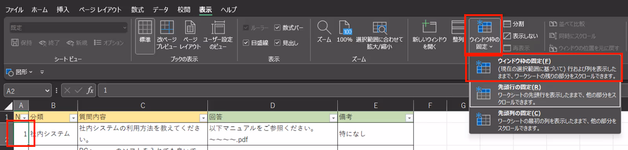Choose ウィンドウ枠の固定(F) menu entry
628x150 pixels.
(x=545, y=69)
